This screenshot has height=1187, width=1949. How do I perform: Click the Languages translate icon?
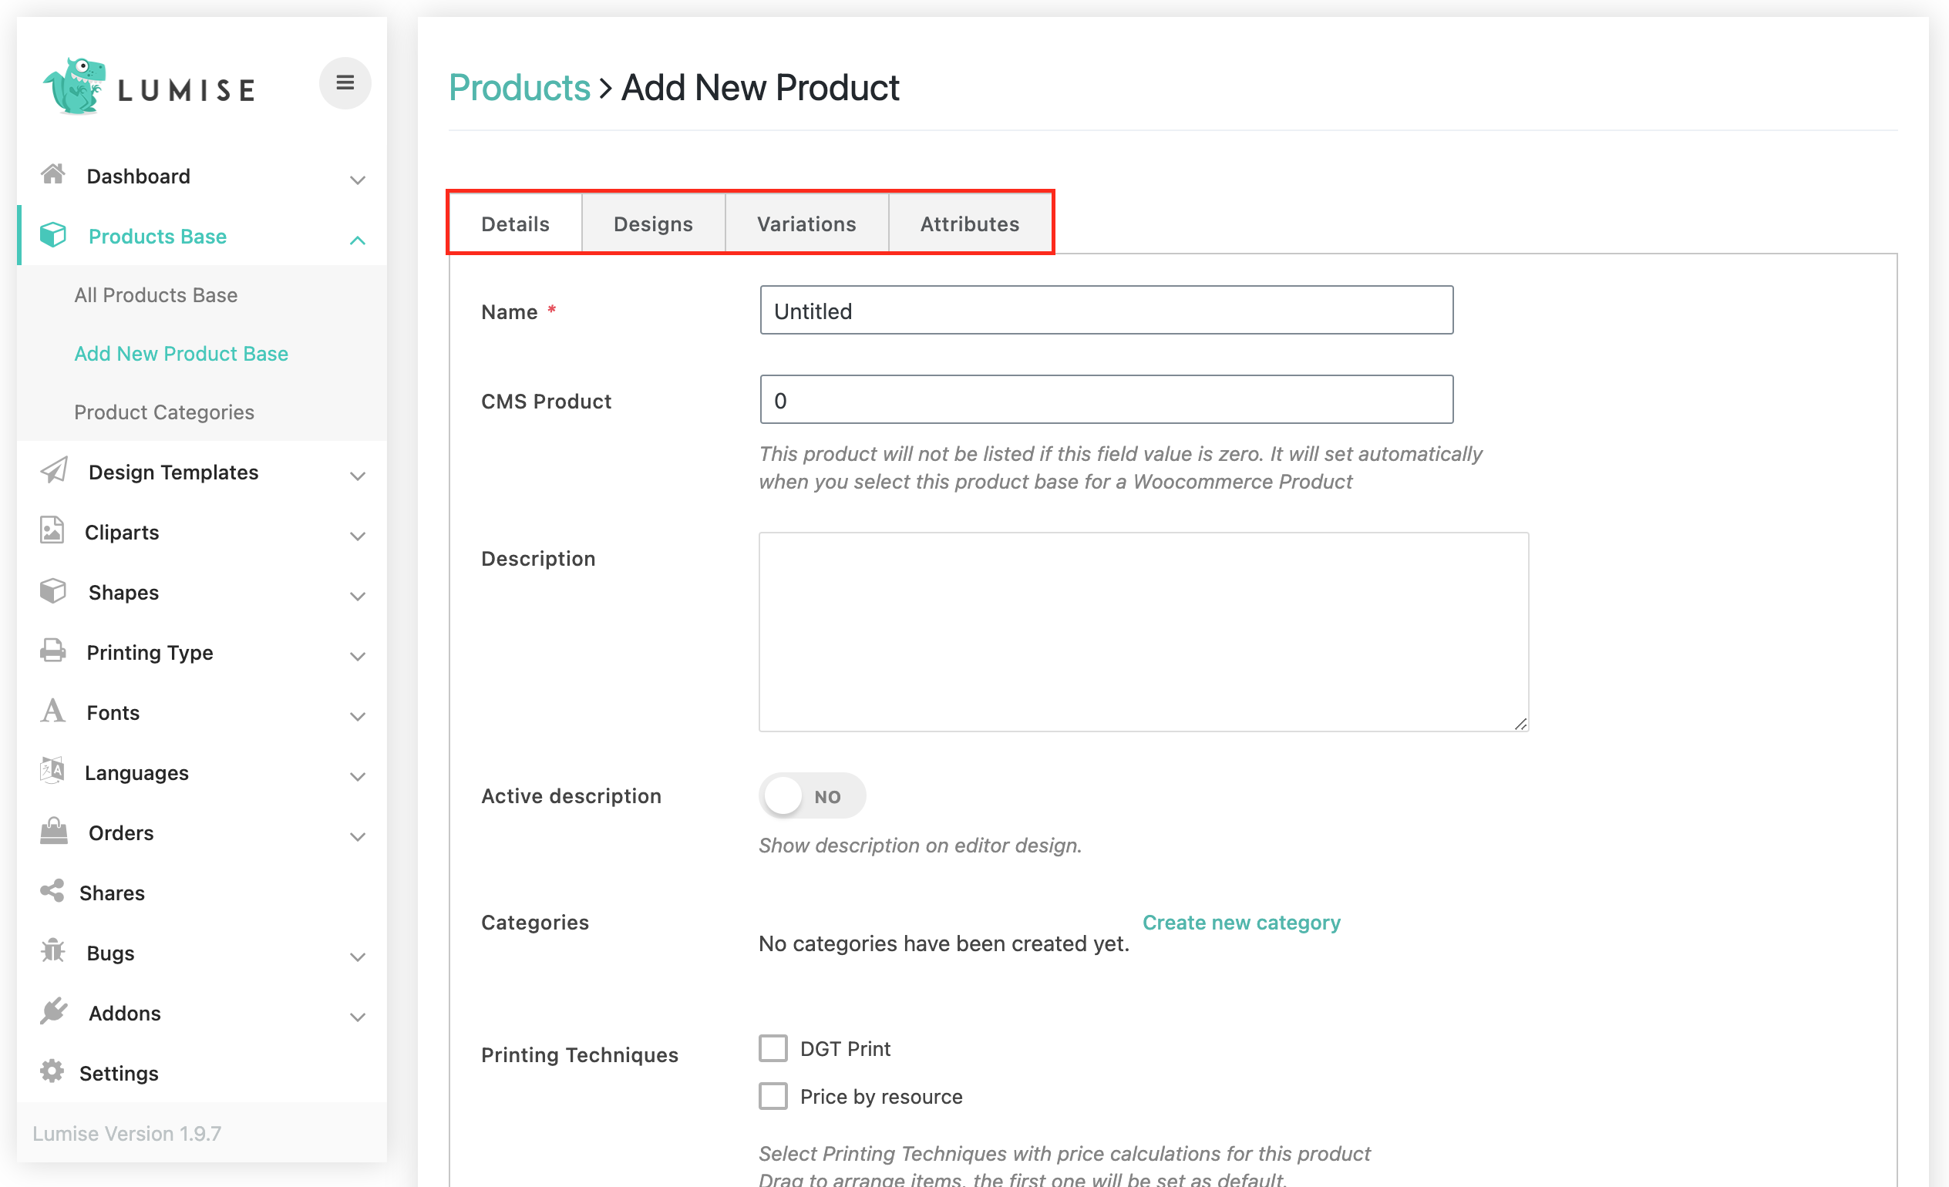[x=52, y=770]
